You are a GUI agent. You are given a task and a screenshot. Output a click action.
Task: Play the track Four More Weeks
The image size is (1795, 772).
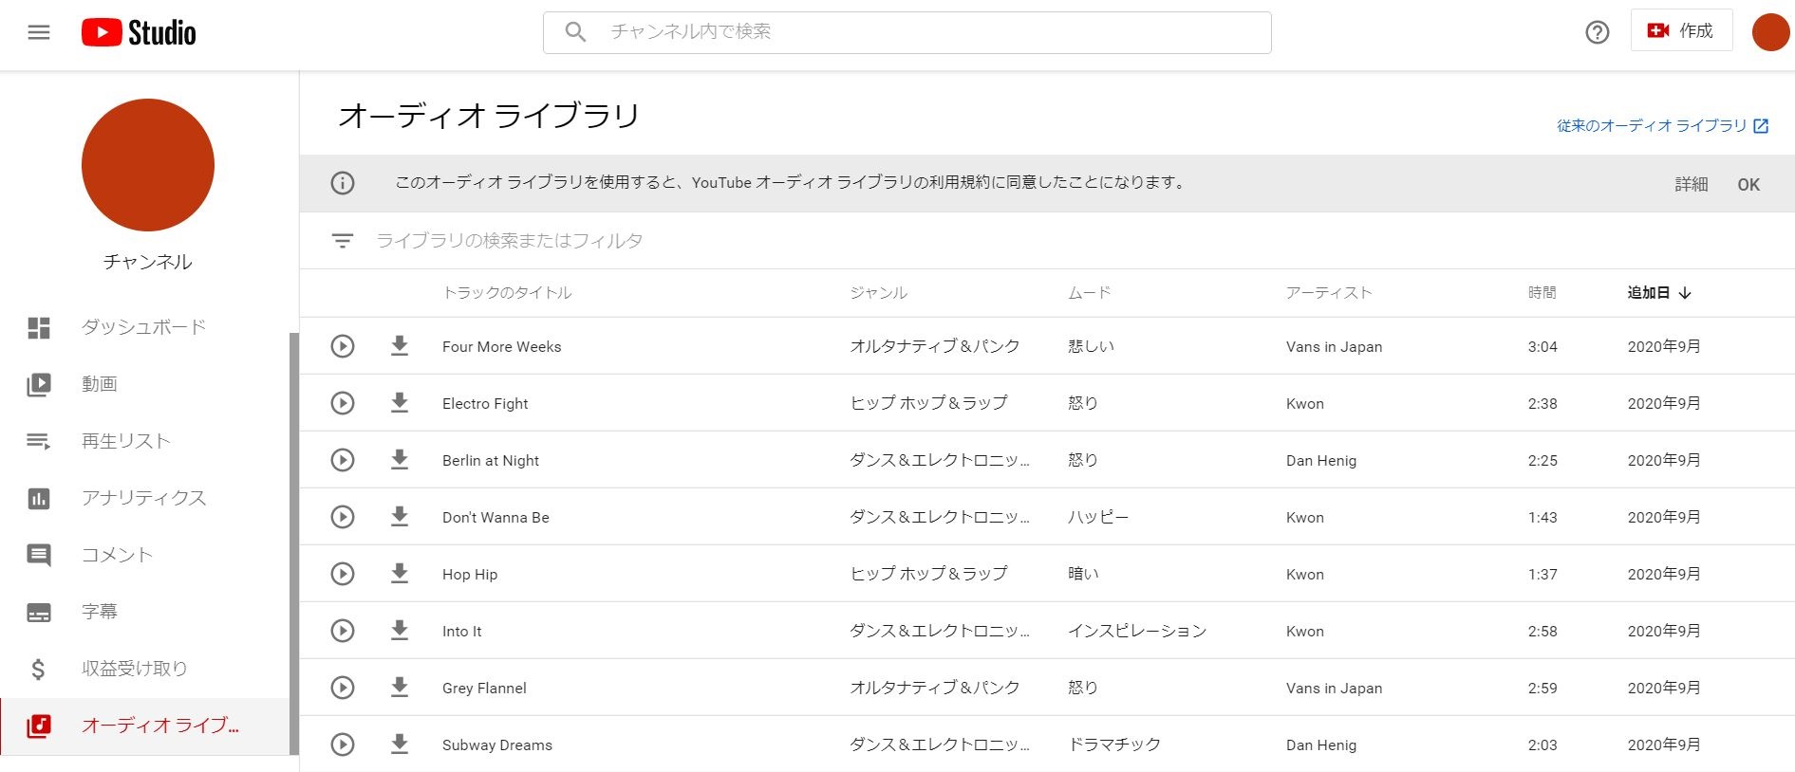[343, 346]
